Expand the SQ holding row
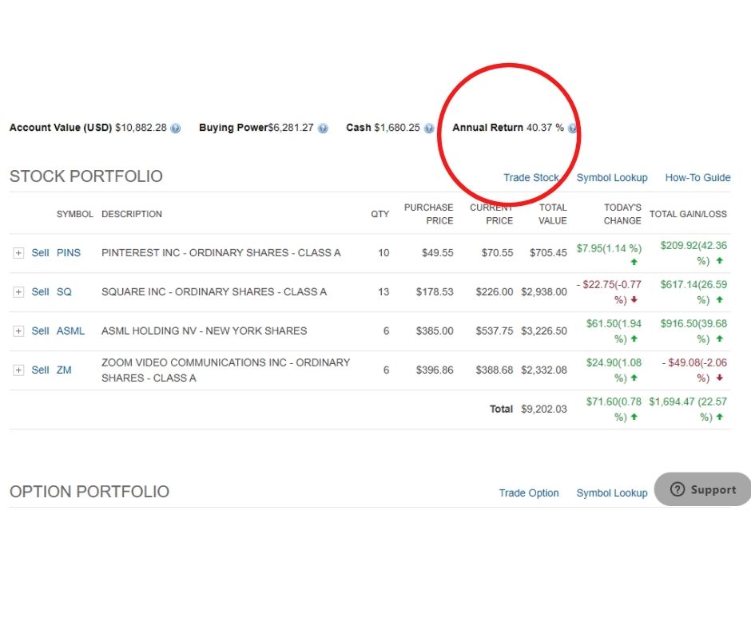 point(19,291)
